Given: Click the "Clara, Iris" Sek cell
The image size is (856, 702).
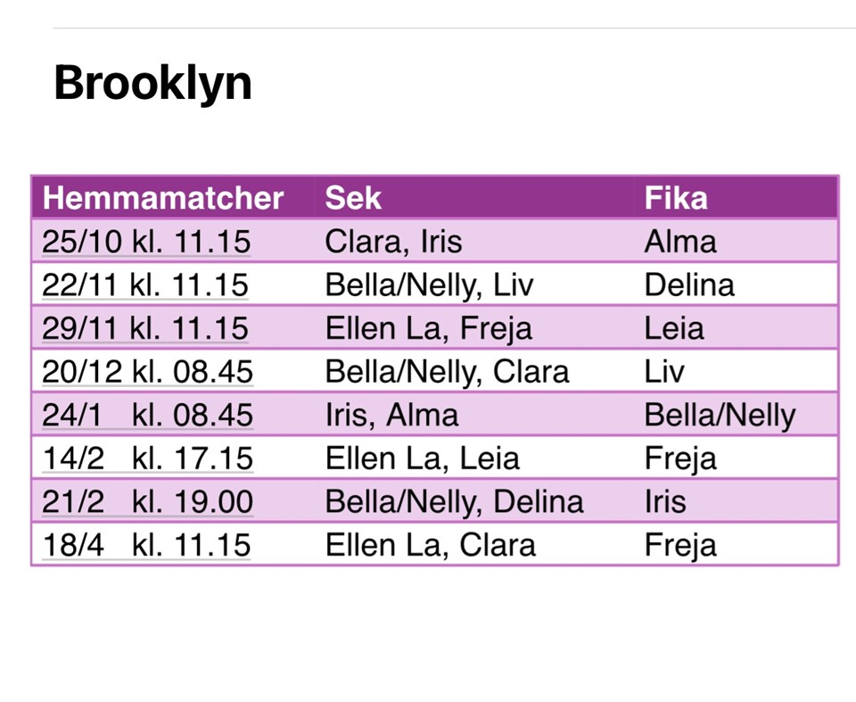Looking at the screenshot, I should [x=393, y=242].
